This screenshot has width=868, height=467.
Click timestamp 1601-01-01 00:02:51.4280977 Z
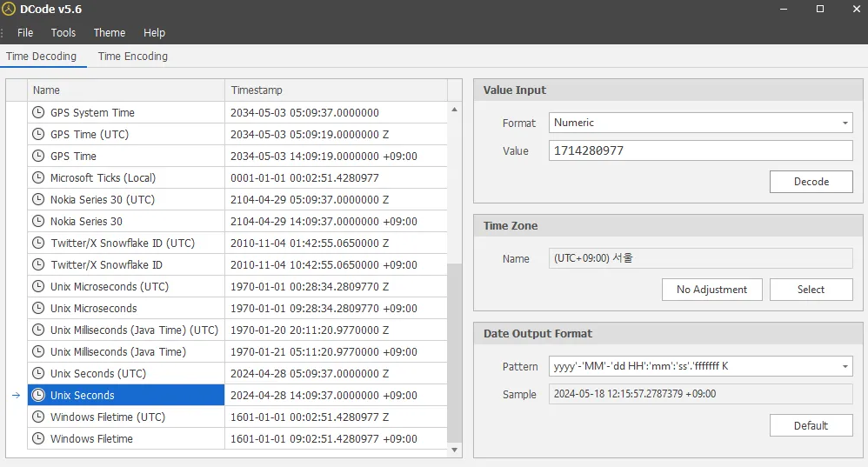pos(310,417)
